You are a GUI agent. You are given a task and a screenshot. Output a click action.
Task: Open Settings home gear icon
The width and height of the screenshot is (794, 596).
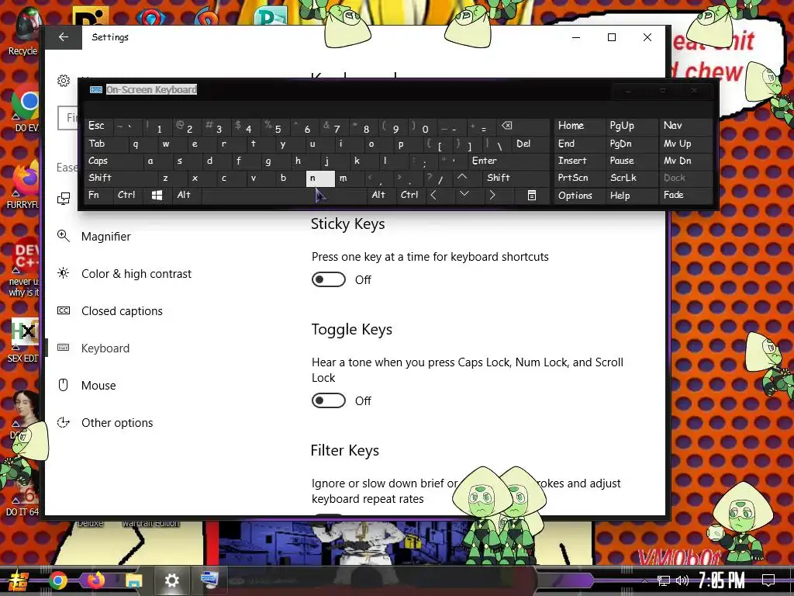coord(64,81)
